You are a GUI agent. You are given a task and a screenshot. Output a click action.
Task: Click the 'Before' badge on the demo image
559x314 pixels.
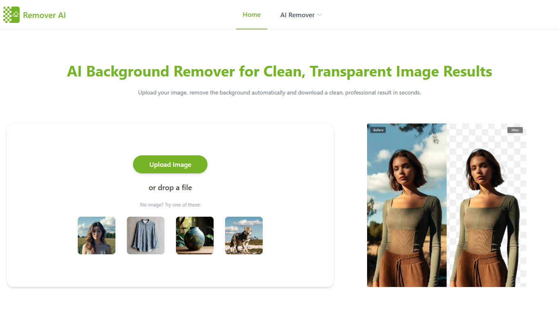[x=378, y=130]
